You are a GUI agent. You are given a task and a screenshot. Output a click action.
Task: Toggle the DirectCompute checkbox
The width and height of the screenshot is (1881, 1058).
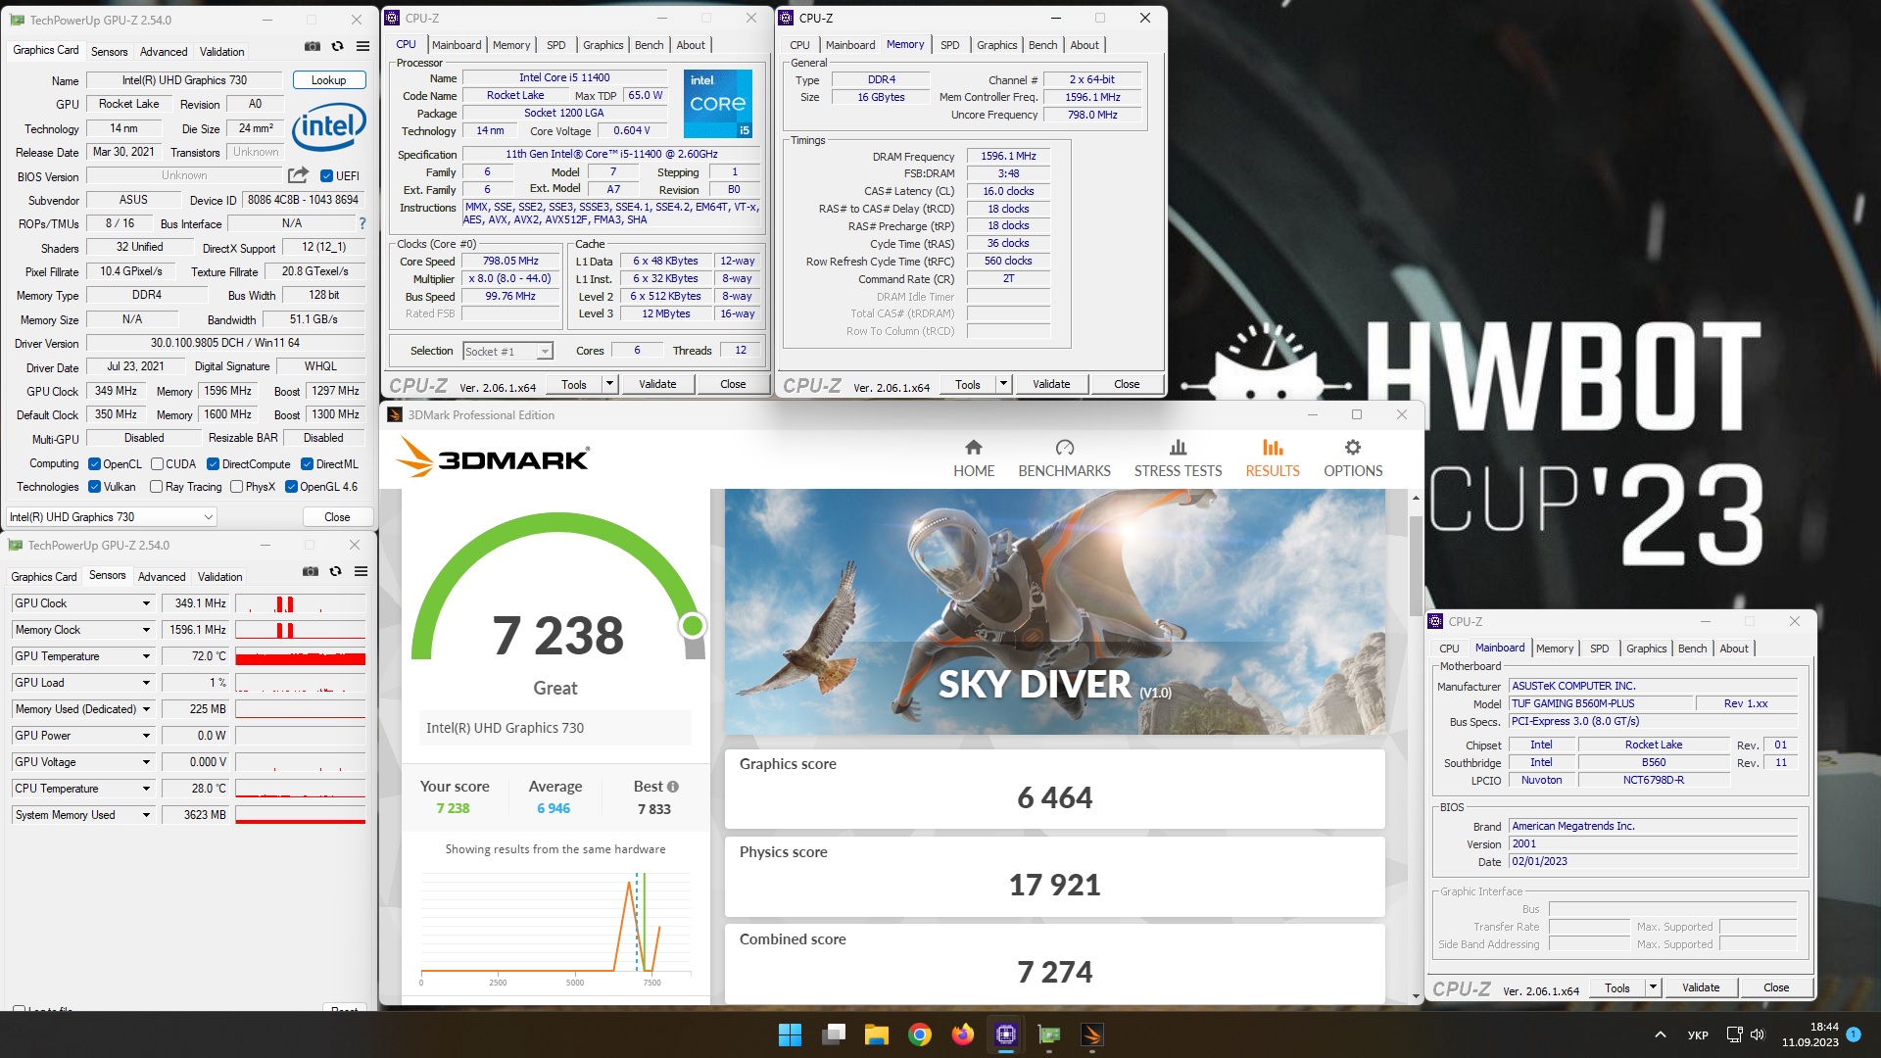click(x=213, y=464)
